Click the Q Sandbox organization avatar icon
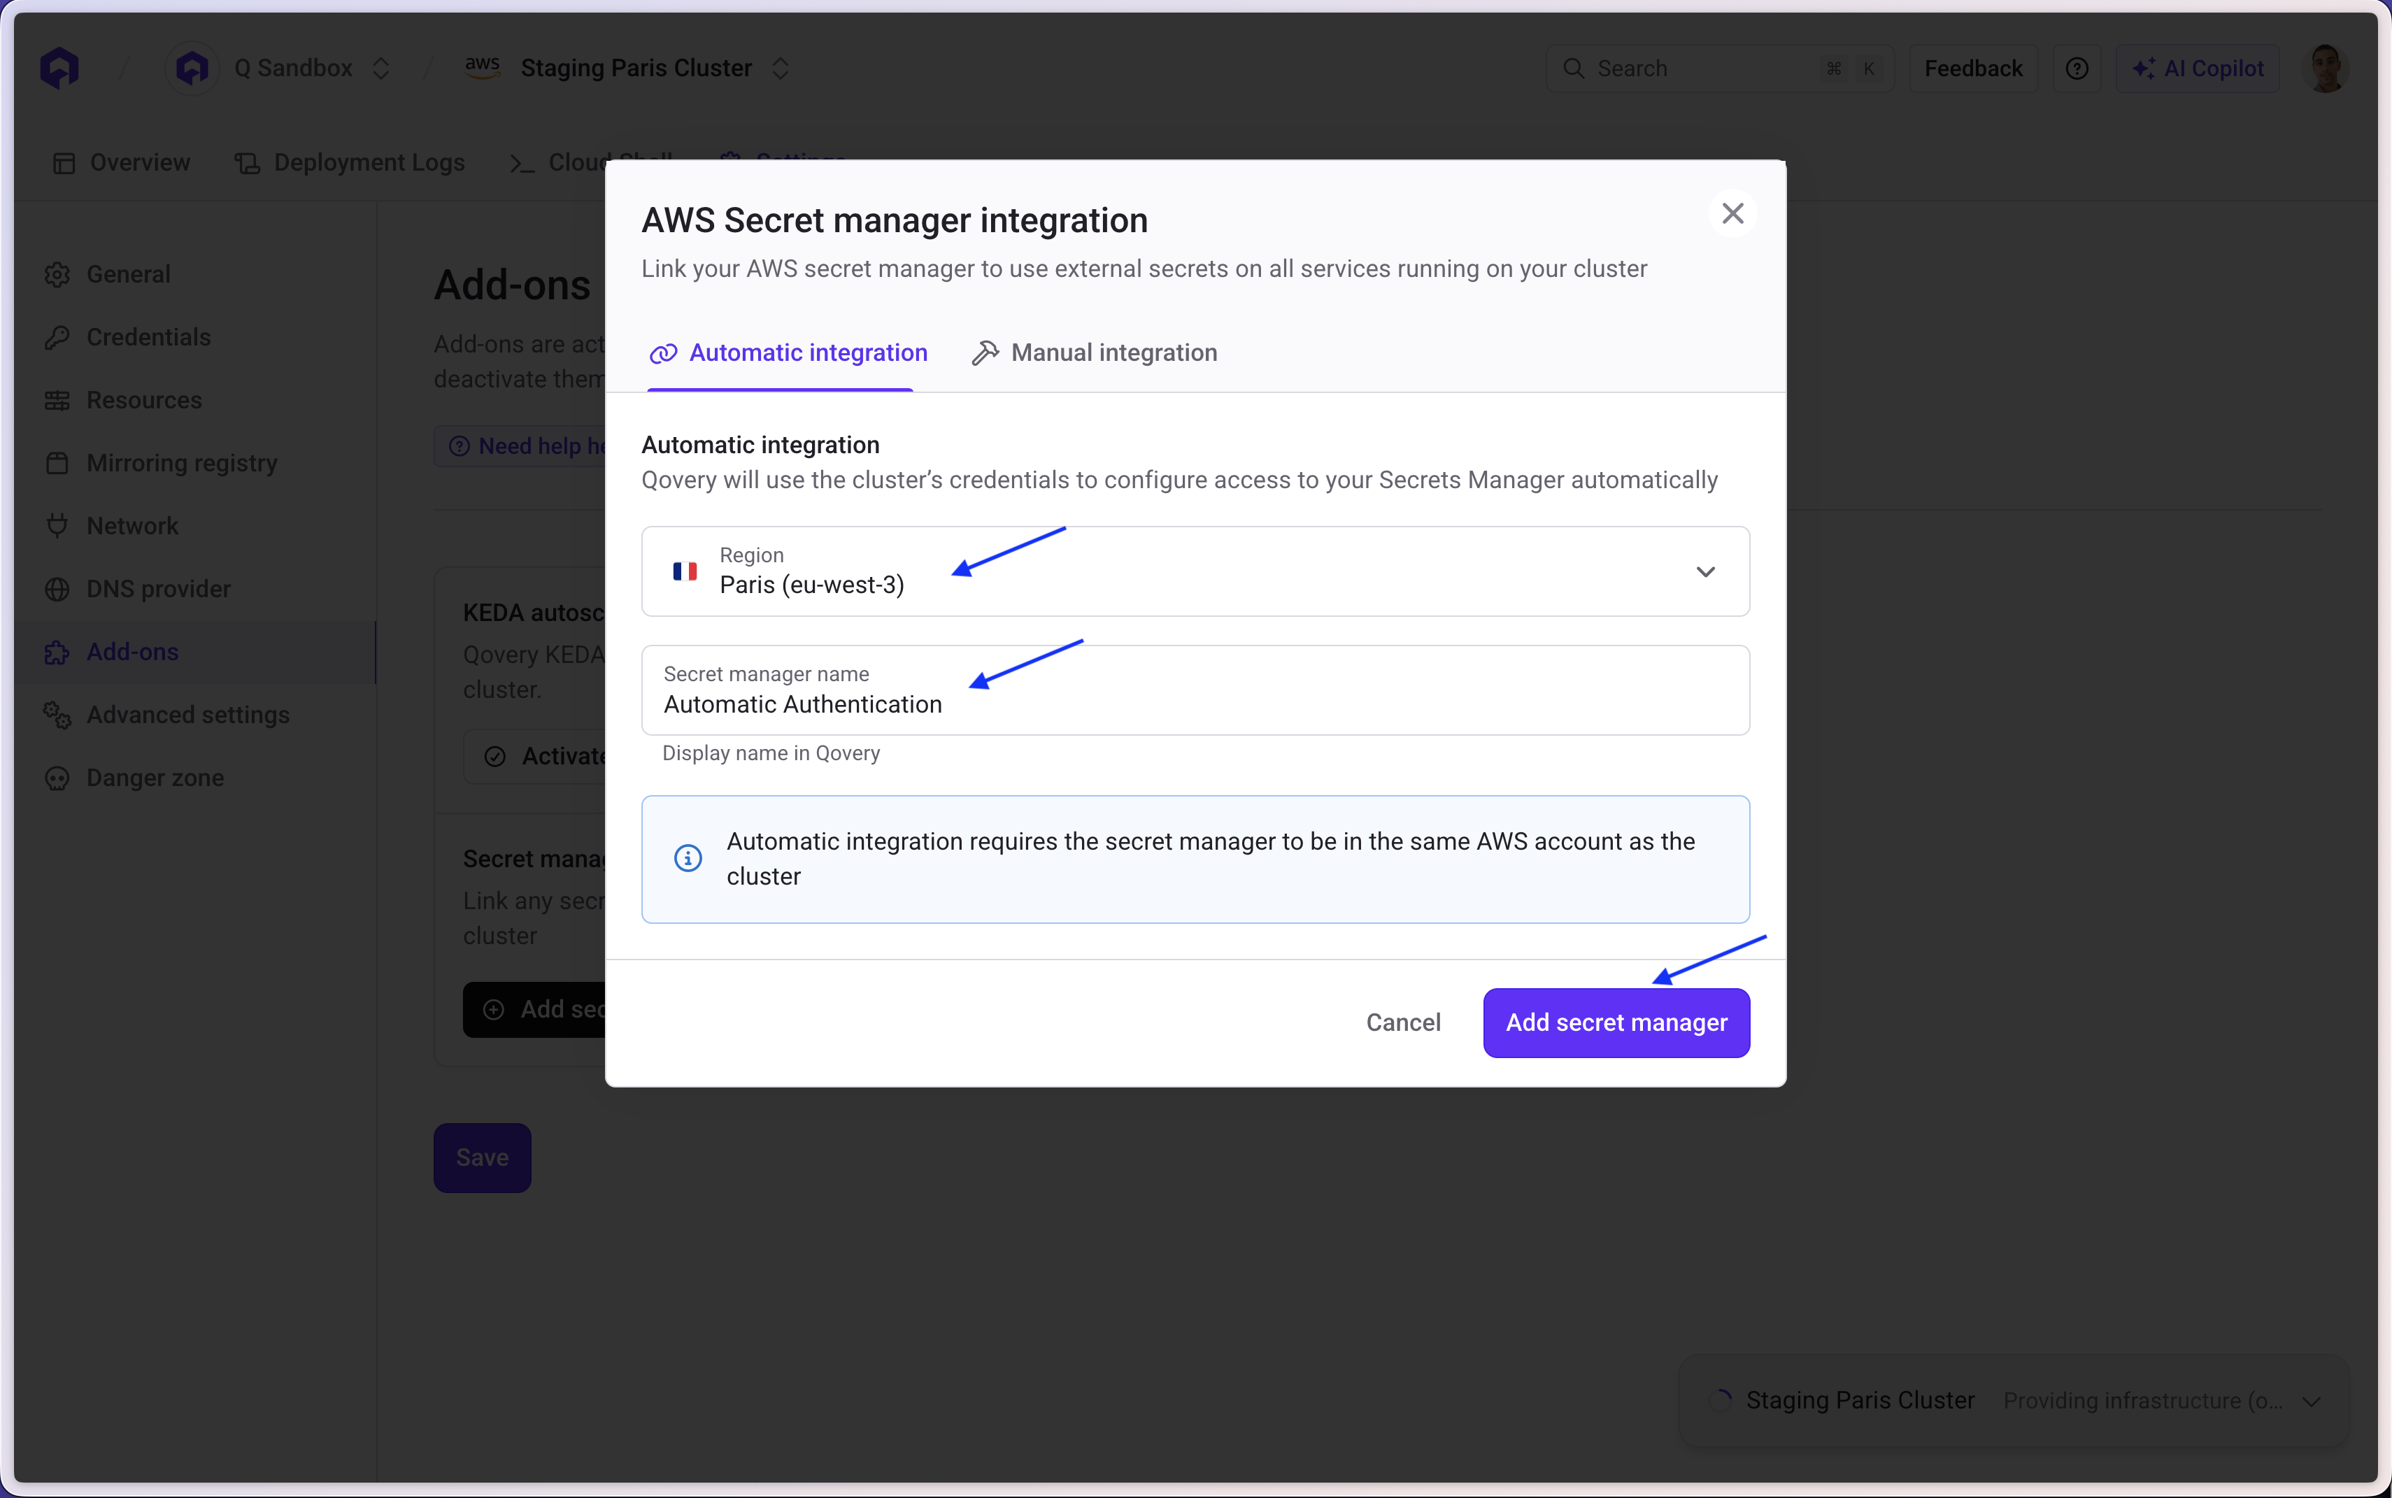 click(191, 67)
